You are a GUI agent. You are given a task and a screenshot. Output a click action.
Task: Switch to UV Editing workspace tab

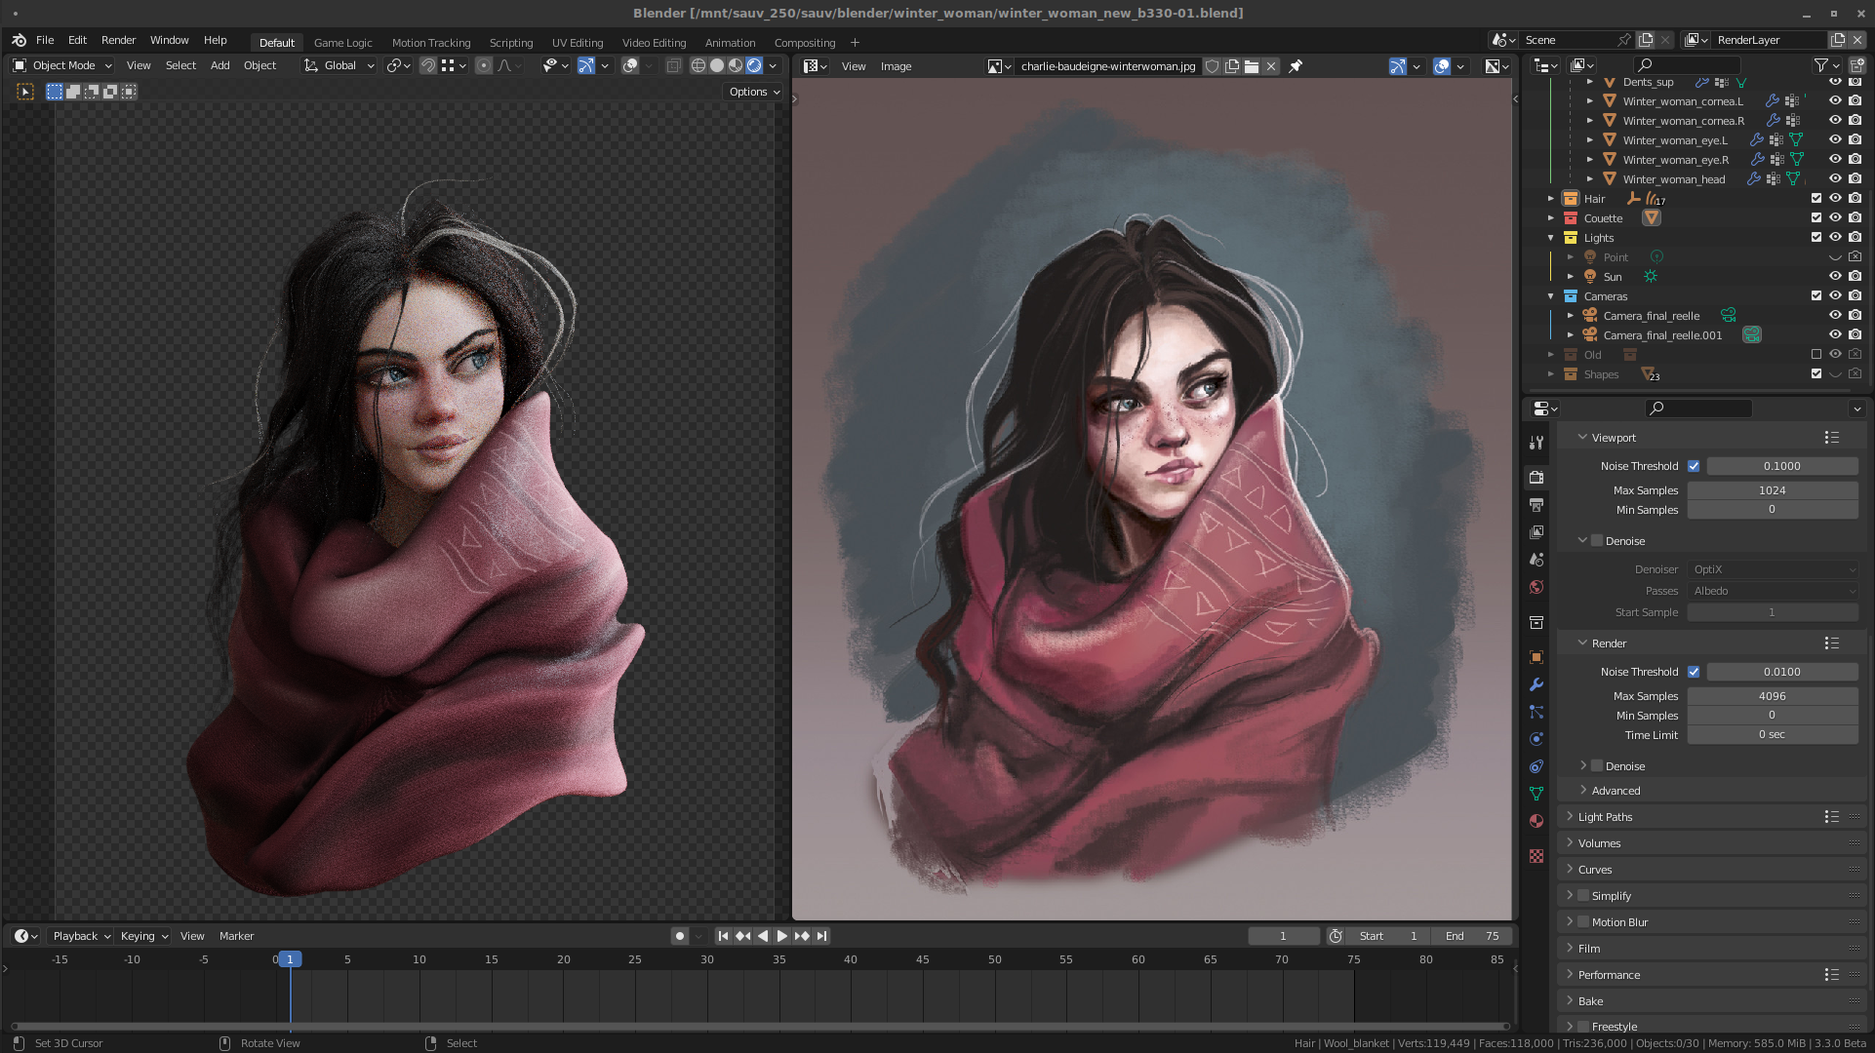[578, 43]
